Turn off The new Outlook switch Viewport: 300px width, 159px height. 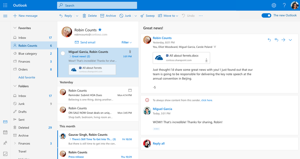[x=266, y=16]
